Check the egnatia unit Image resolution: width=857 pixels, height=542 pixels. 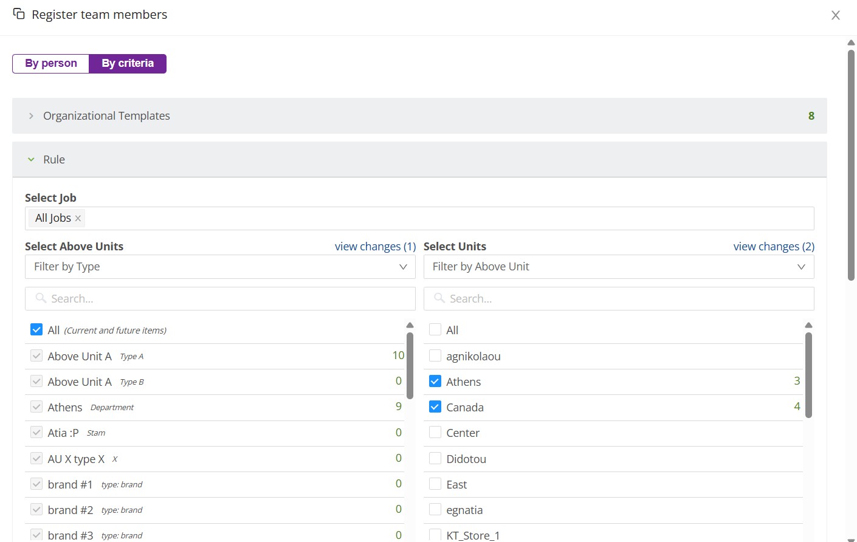pos(435,509)
